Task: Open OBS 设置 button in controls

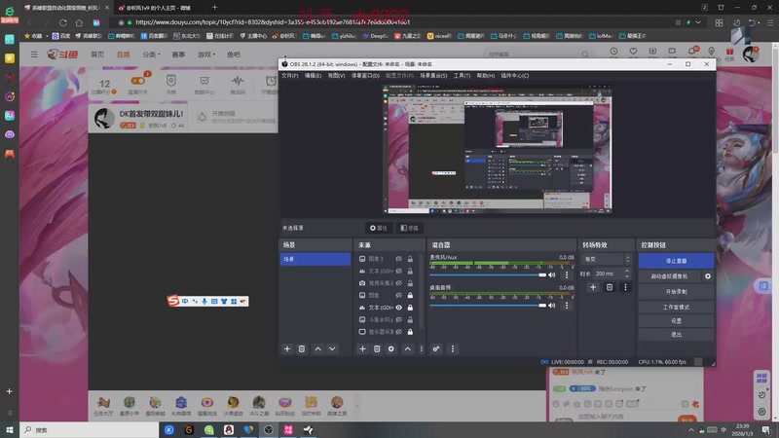Action: 676,321
